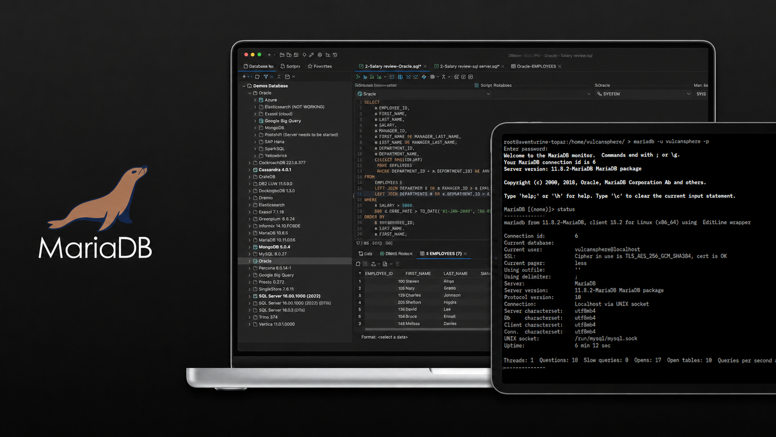Click the Azure connection icon in tree
The image size is (776, 437).
[261, 100]
